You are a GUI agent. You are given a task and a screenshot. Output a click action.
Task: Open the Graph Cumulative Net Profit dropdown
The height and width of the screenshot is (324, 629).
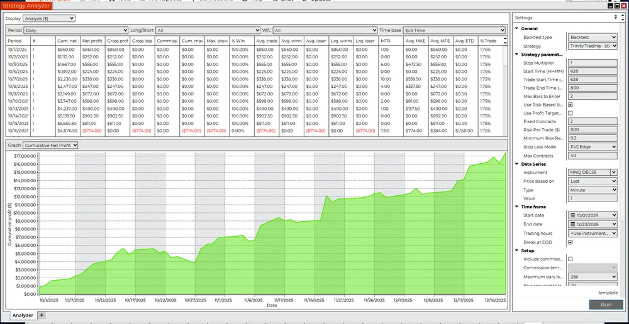(50, 146)
